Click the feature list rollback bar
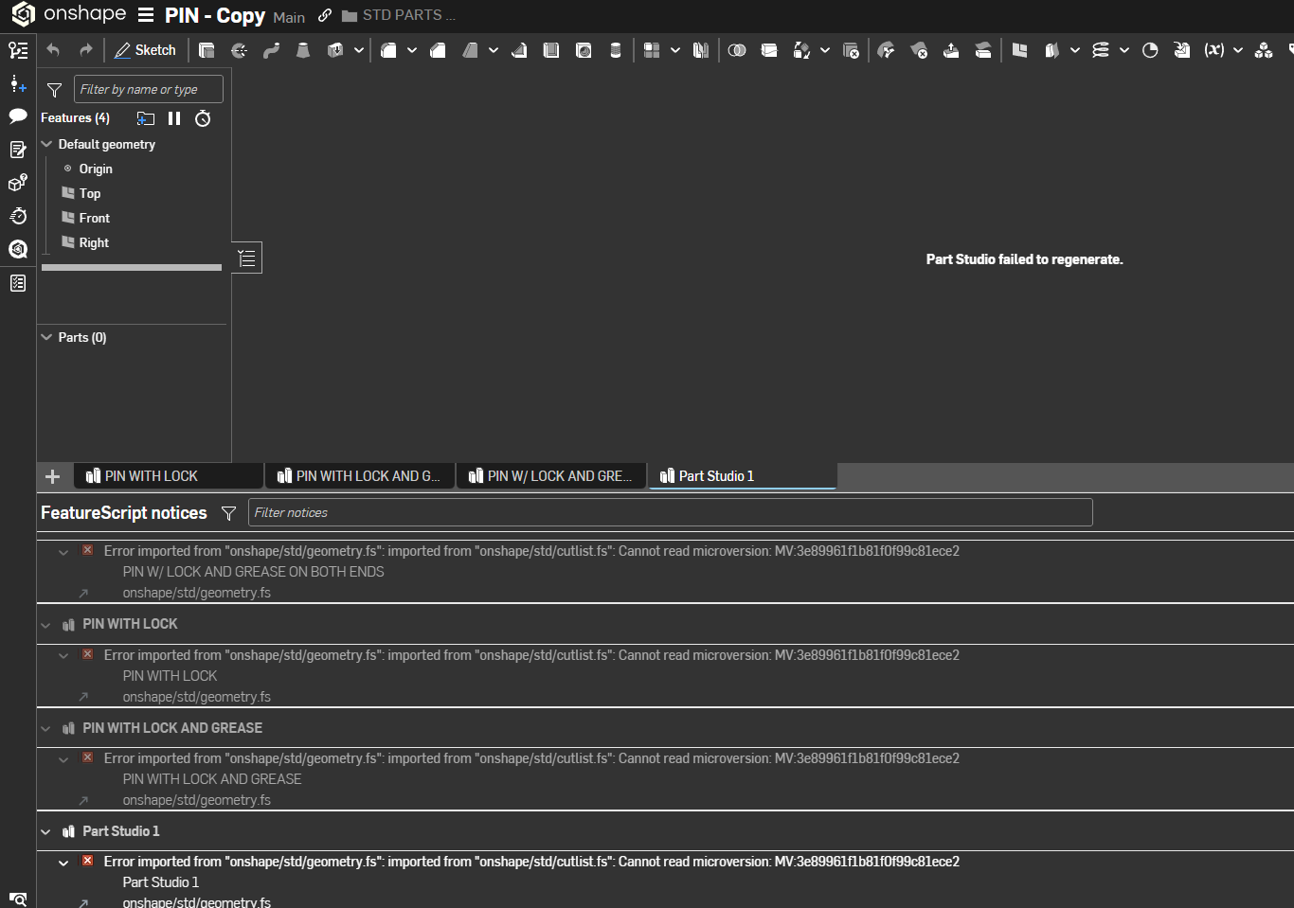This screenshot has height=908, width=1294. [132, 268]
